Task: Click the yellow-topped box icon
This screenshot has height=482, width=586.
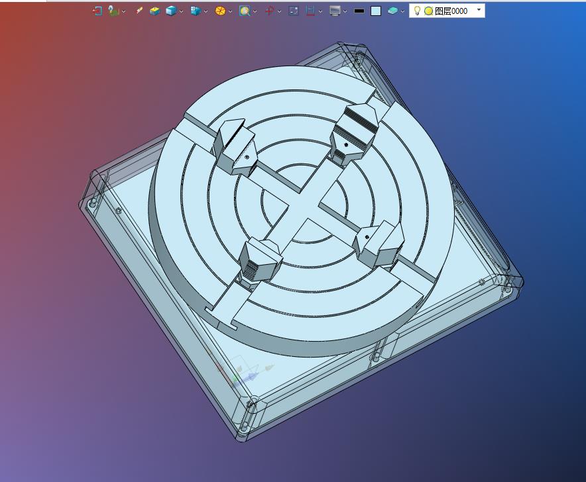Action: (154, 11)
